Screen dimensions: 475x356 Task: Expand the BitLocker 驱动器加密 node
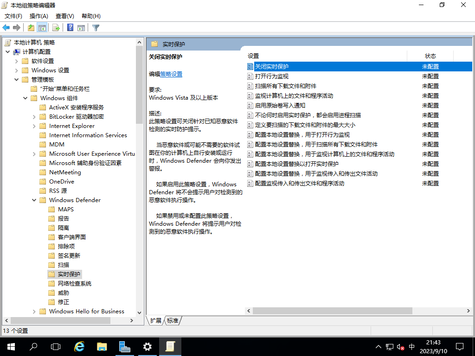click(34, 117)
